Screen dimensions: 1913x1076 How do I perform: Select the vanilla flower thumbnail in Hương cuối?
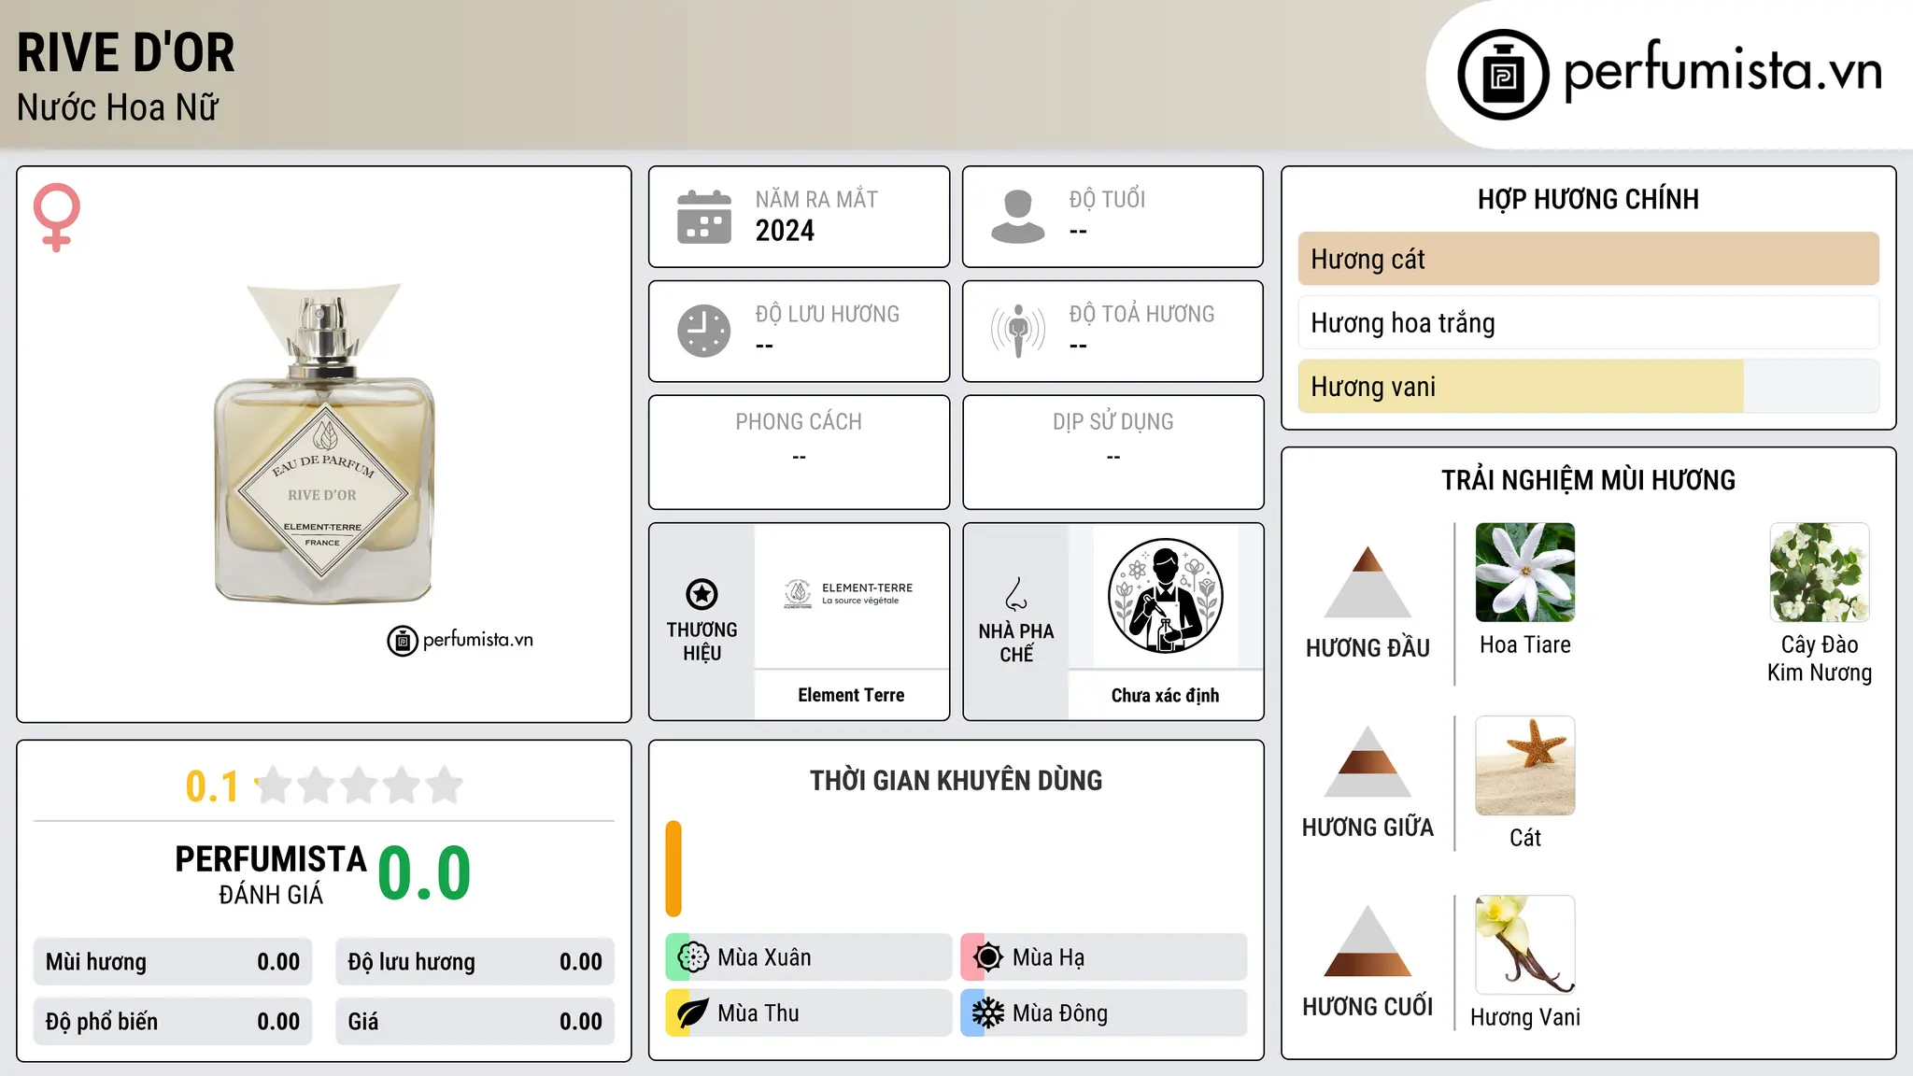tap(1525, 945)
